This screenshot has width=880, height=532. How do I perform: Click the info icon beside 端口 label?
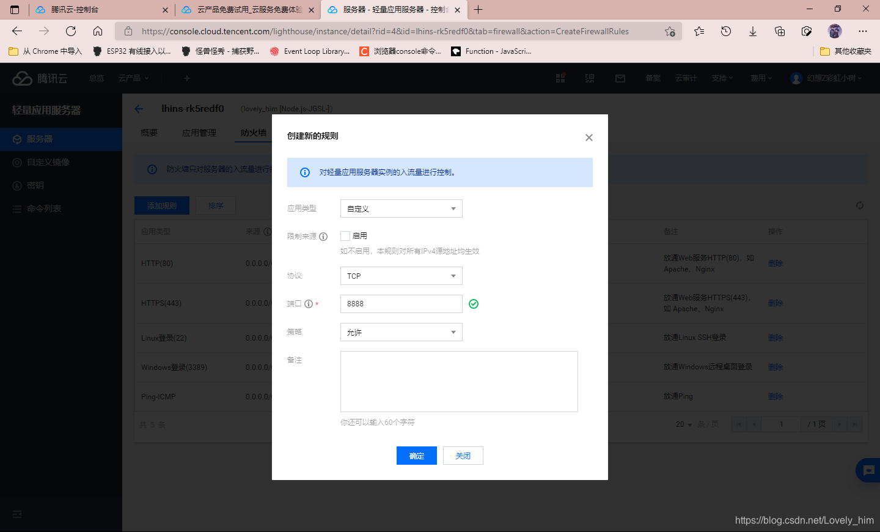tap(309, 304)
